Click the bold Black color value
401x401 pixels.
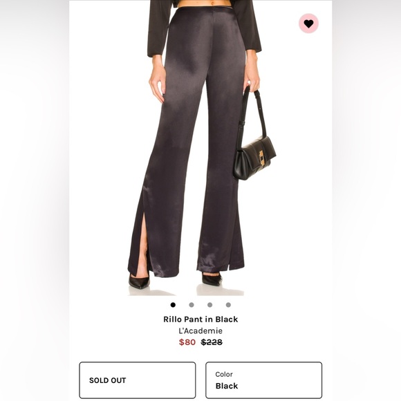[x=227, y=386]
